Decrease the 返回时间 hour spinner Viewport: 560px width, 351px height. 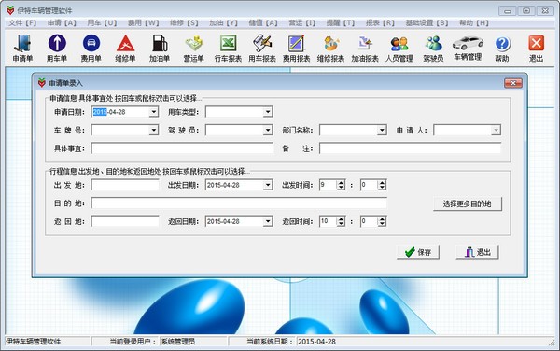point(341,224)
